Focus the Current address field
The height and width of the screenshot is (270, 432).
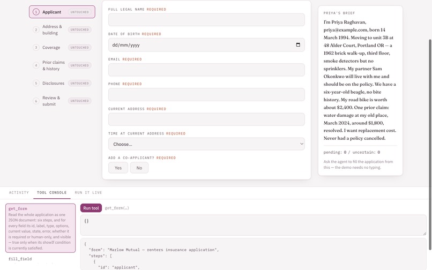pos(206,119)
